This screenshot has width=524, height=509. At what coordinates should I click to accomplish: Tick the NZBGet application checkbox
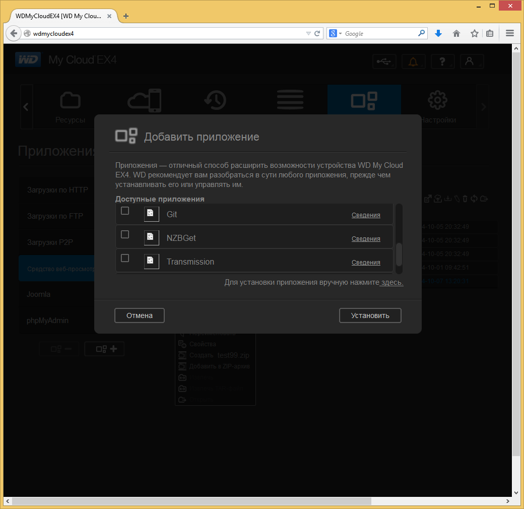pos(125,235)
